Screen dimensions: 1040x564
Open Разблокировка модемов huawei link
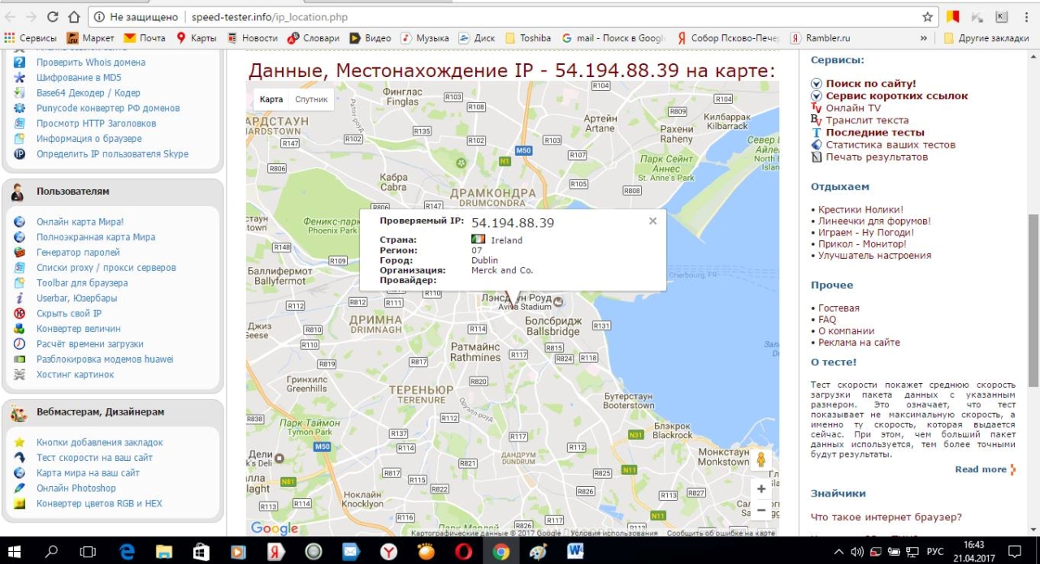pyautogui.click(x=105, y=359)
